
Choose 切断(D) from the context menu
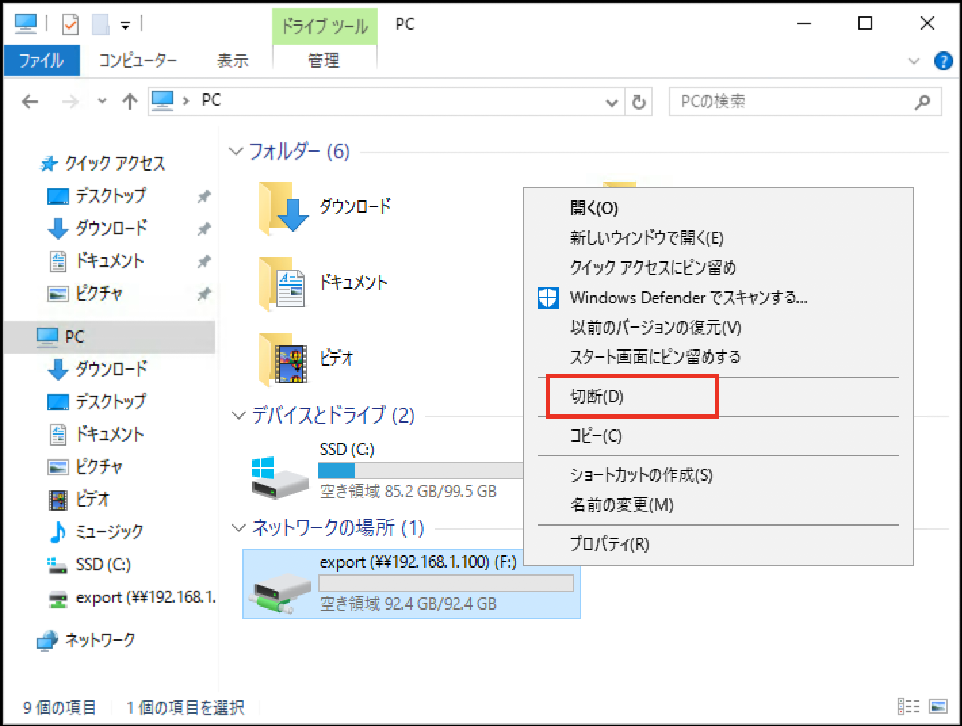click(596, 397)
